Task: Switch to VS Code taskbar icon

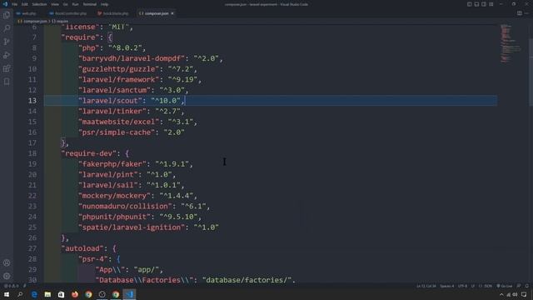Action: tap(130, 294)
